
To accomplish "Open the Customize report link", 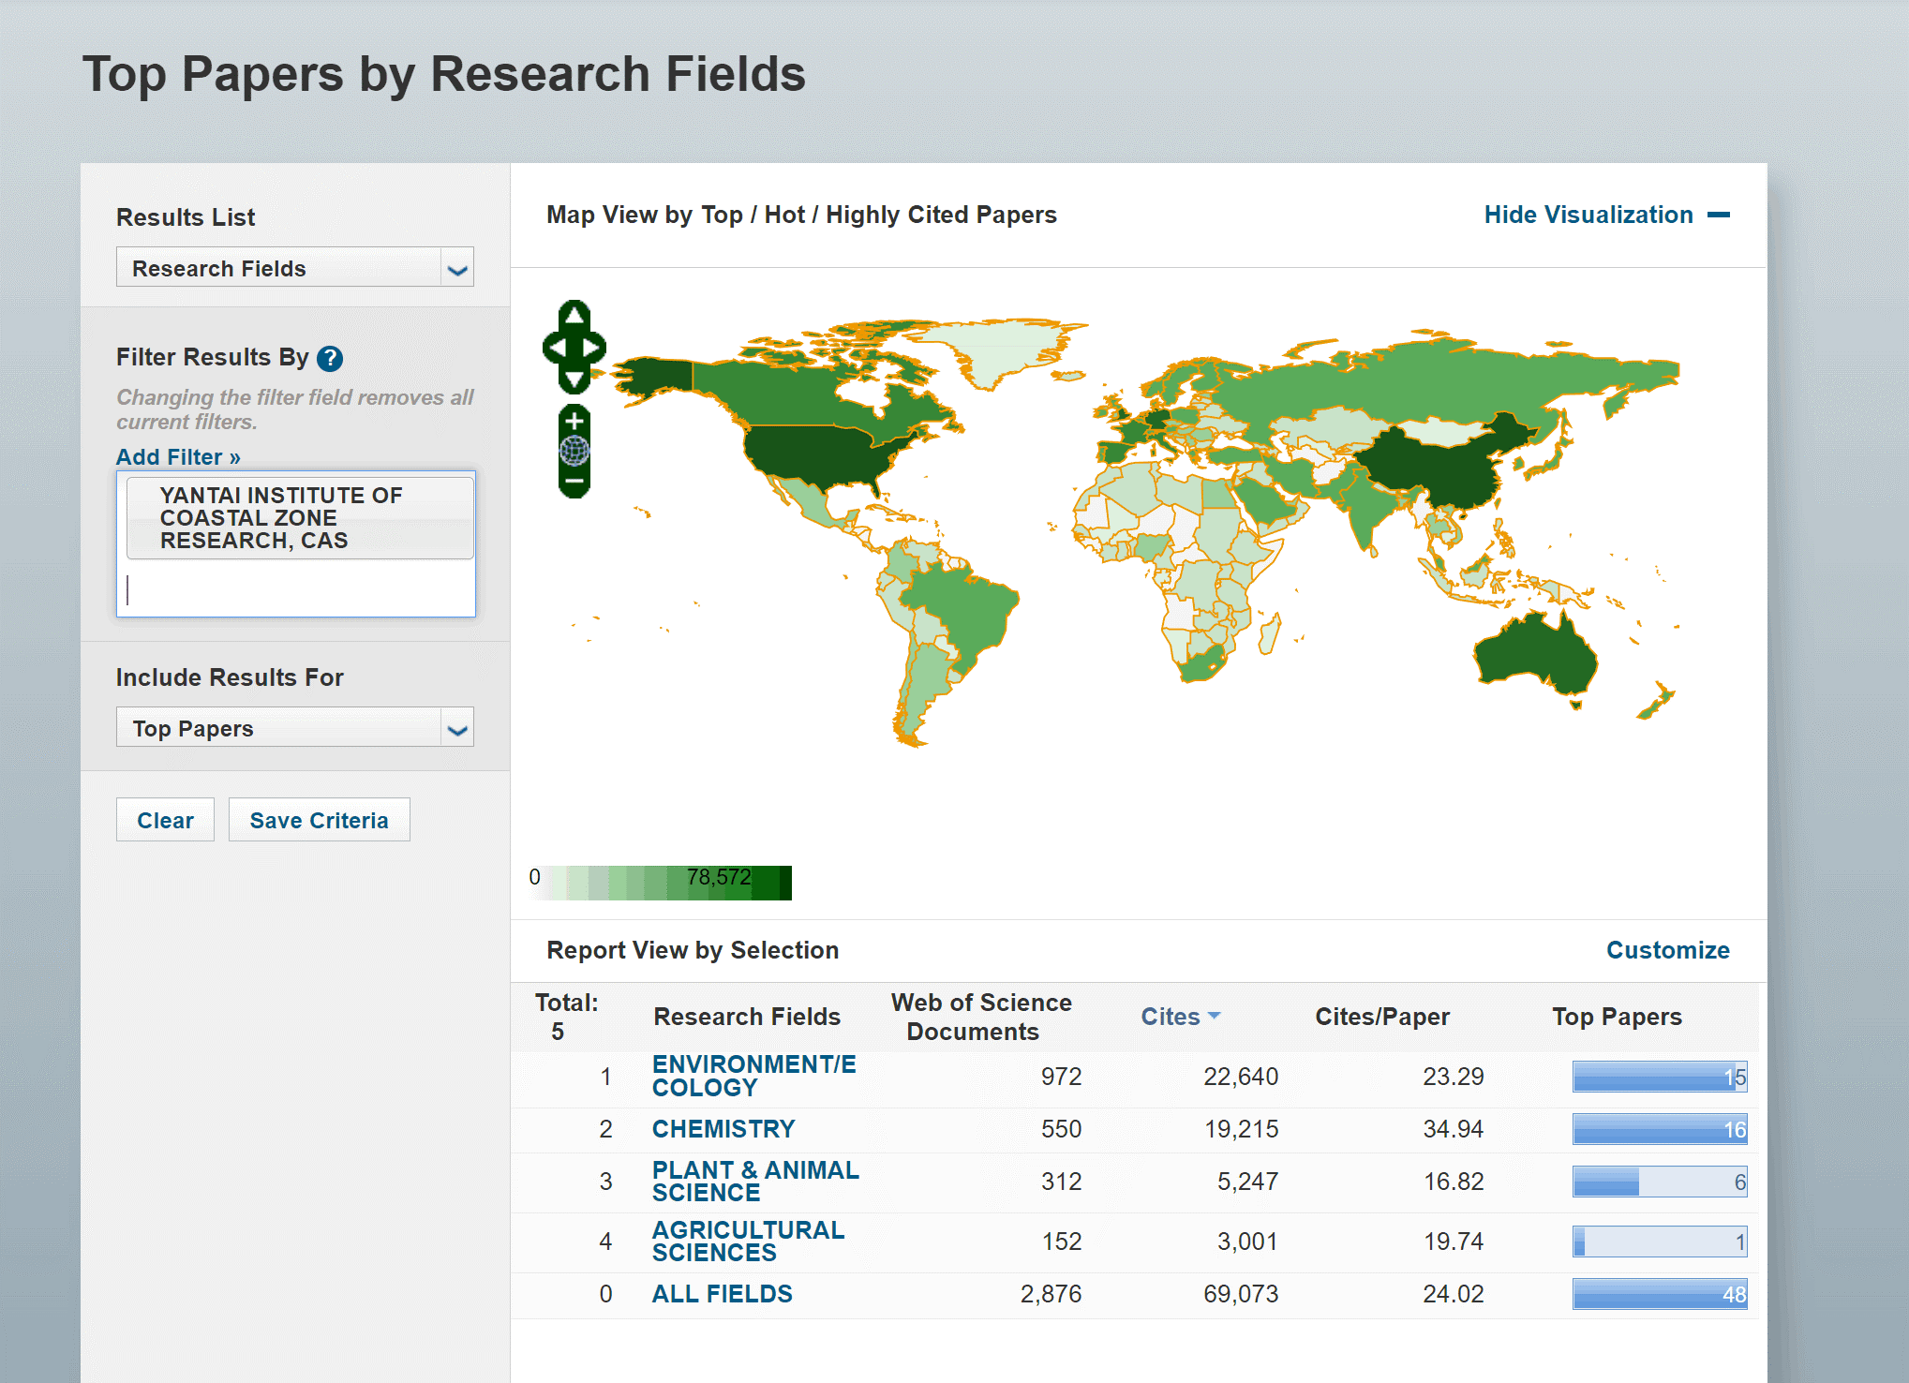I will click(x=1667, y=950).
